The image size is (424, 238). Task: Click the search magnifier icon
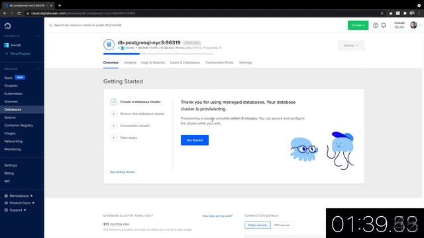(x=50, y=25)
